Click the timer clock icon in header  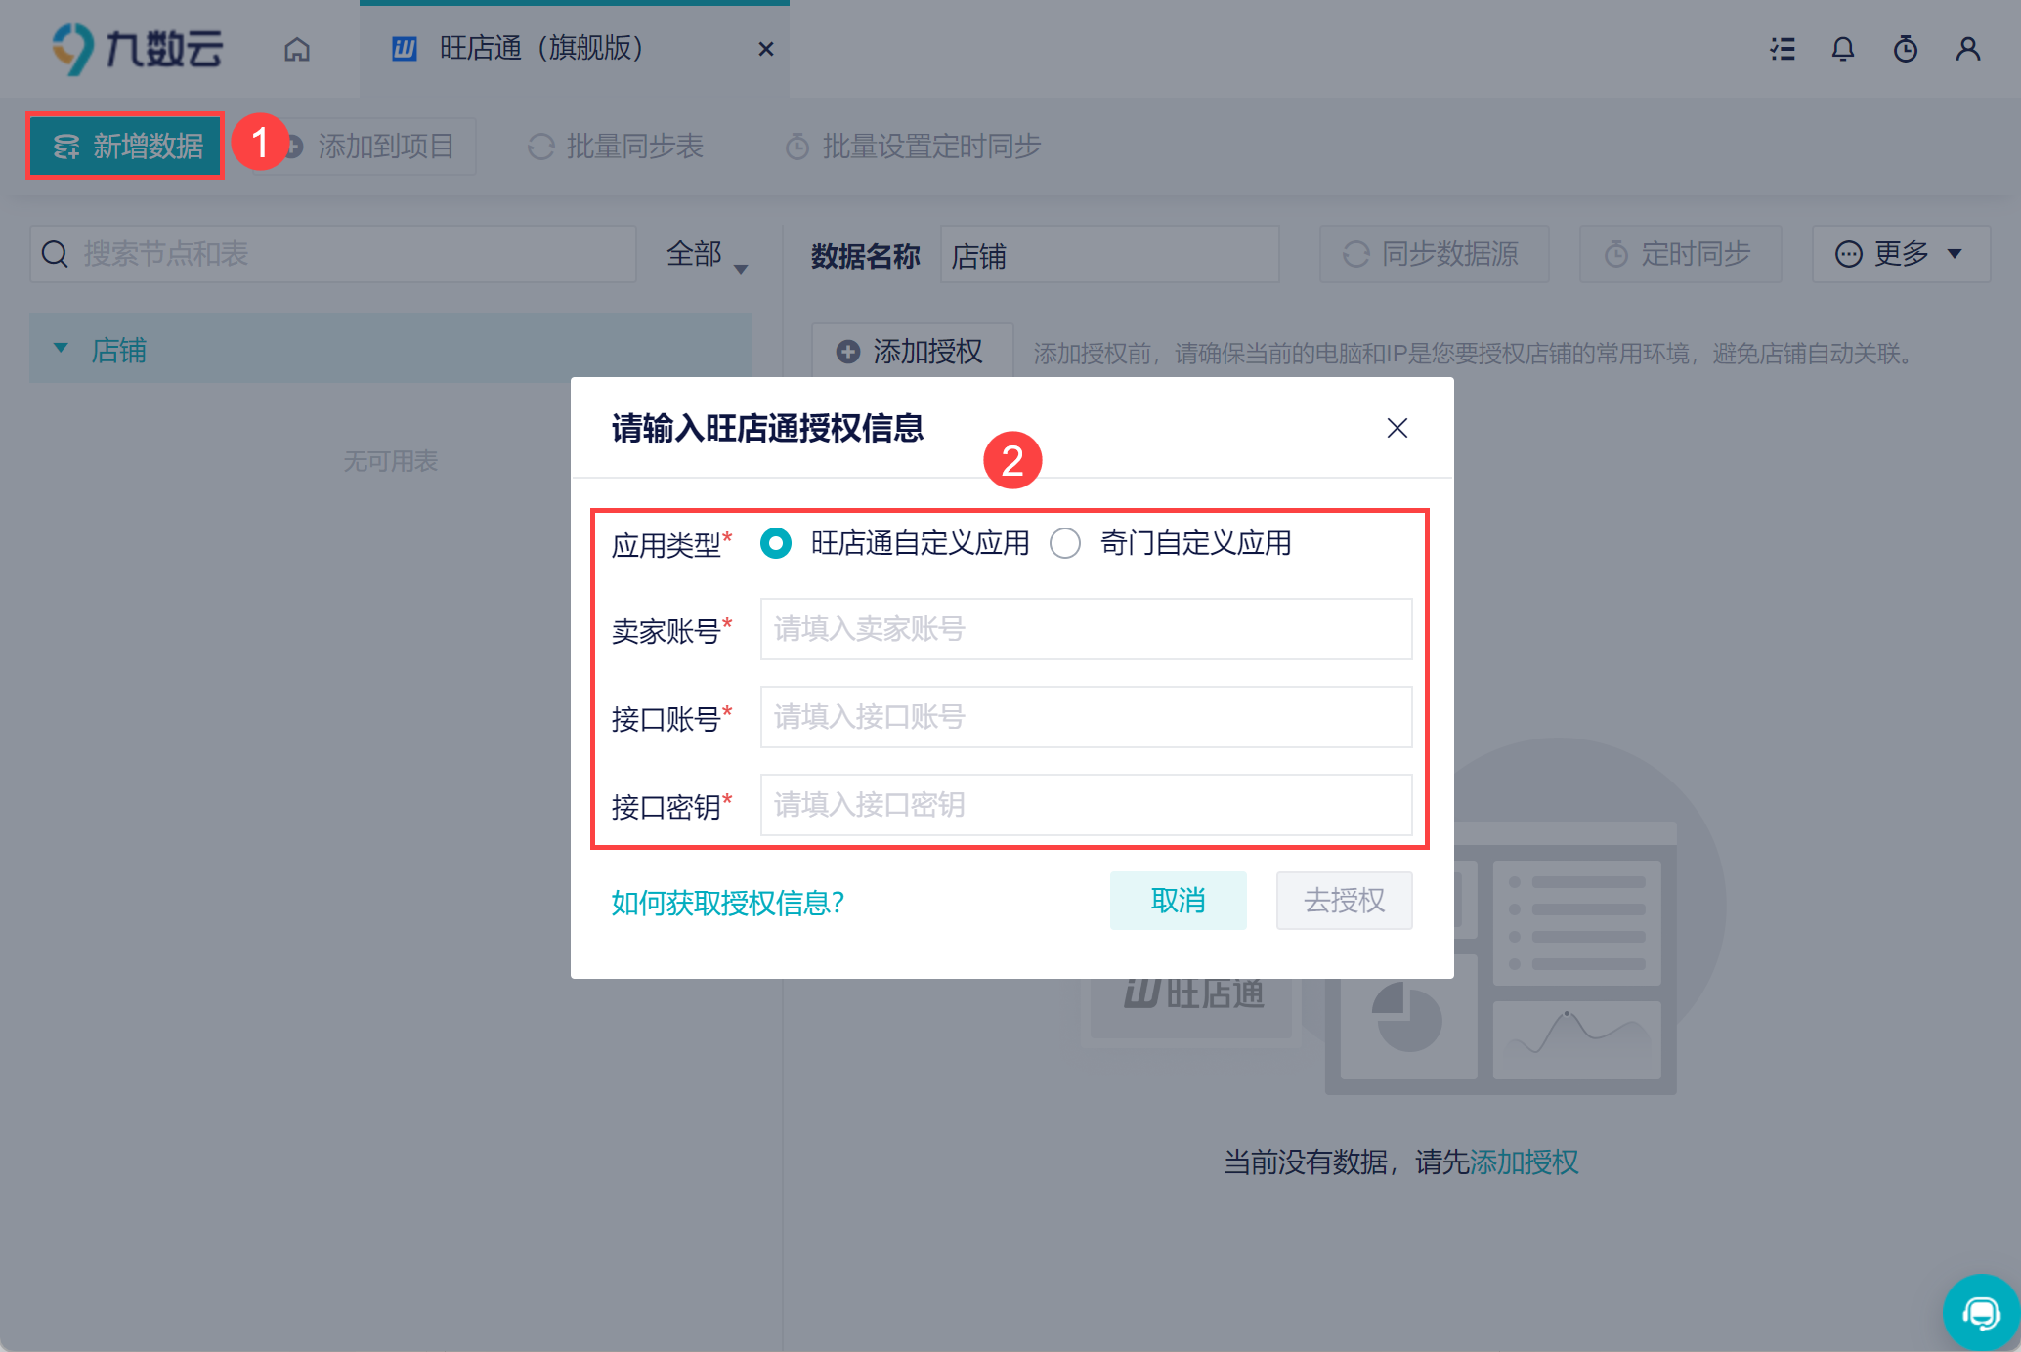[1906, 49]
